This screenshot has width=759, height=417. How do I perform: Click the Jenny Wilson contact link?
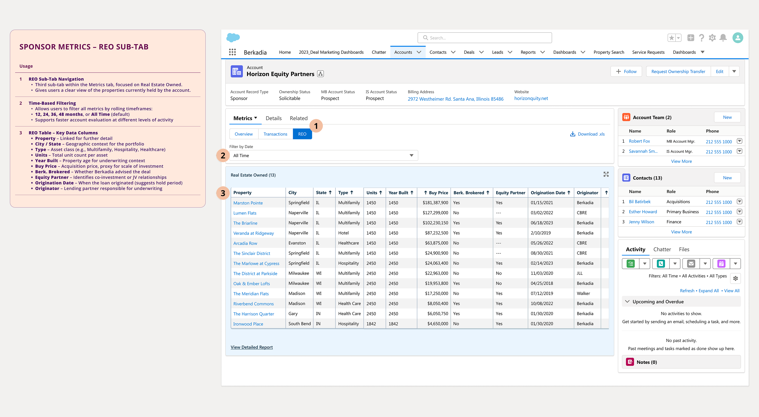pos(641,222)
